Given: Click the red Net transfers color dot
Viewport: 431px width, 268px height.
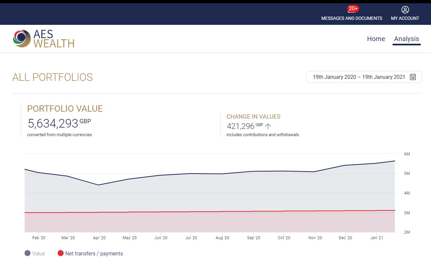Looking at the screenshot, I should point(61,253).
